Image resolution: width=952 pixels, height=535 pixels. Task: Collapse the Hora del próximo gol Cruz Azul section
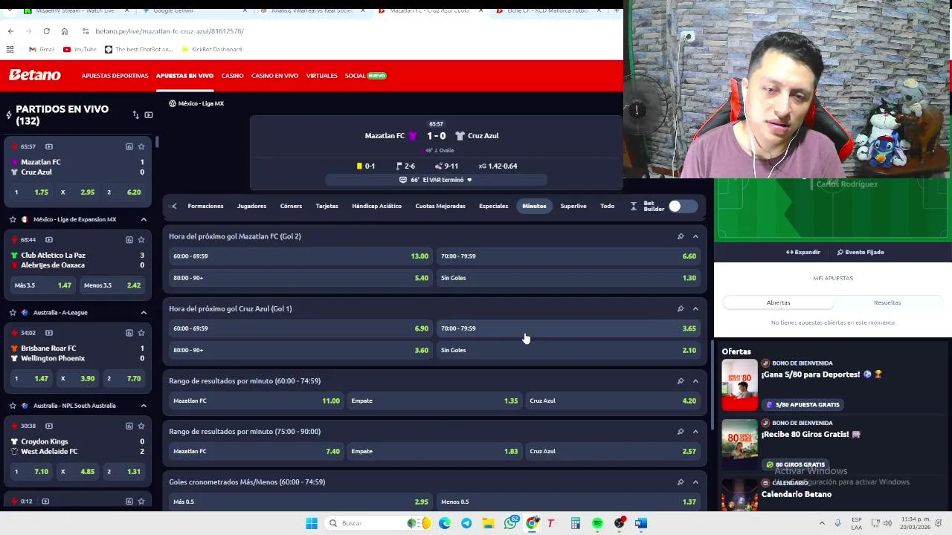click(695, 308)
